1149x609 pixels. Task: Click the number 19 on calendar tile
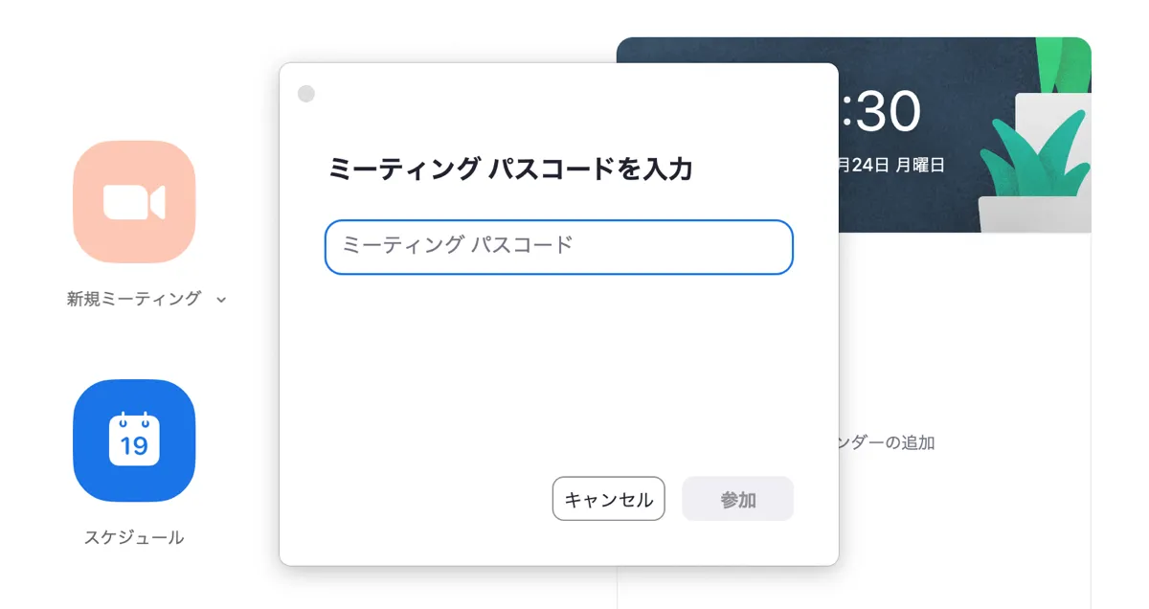(x=134, y=445)
